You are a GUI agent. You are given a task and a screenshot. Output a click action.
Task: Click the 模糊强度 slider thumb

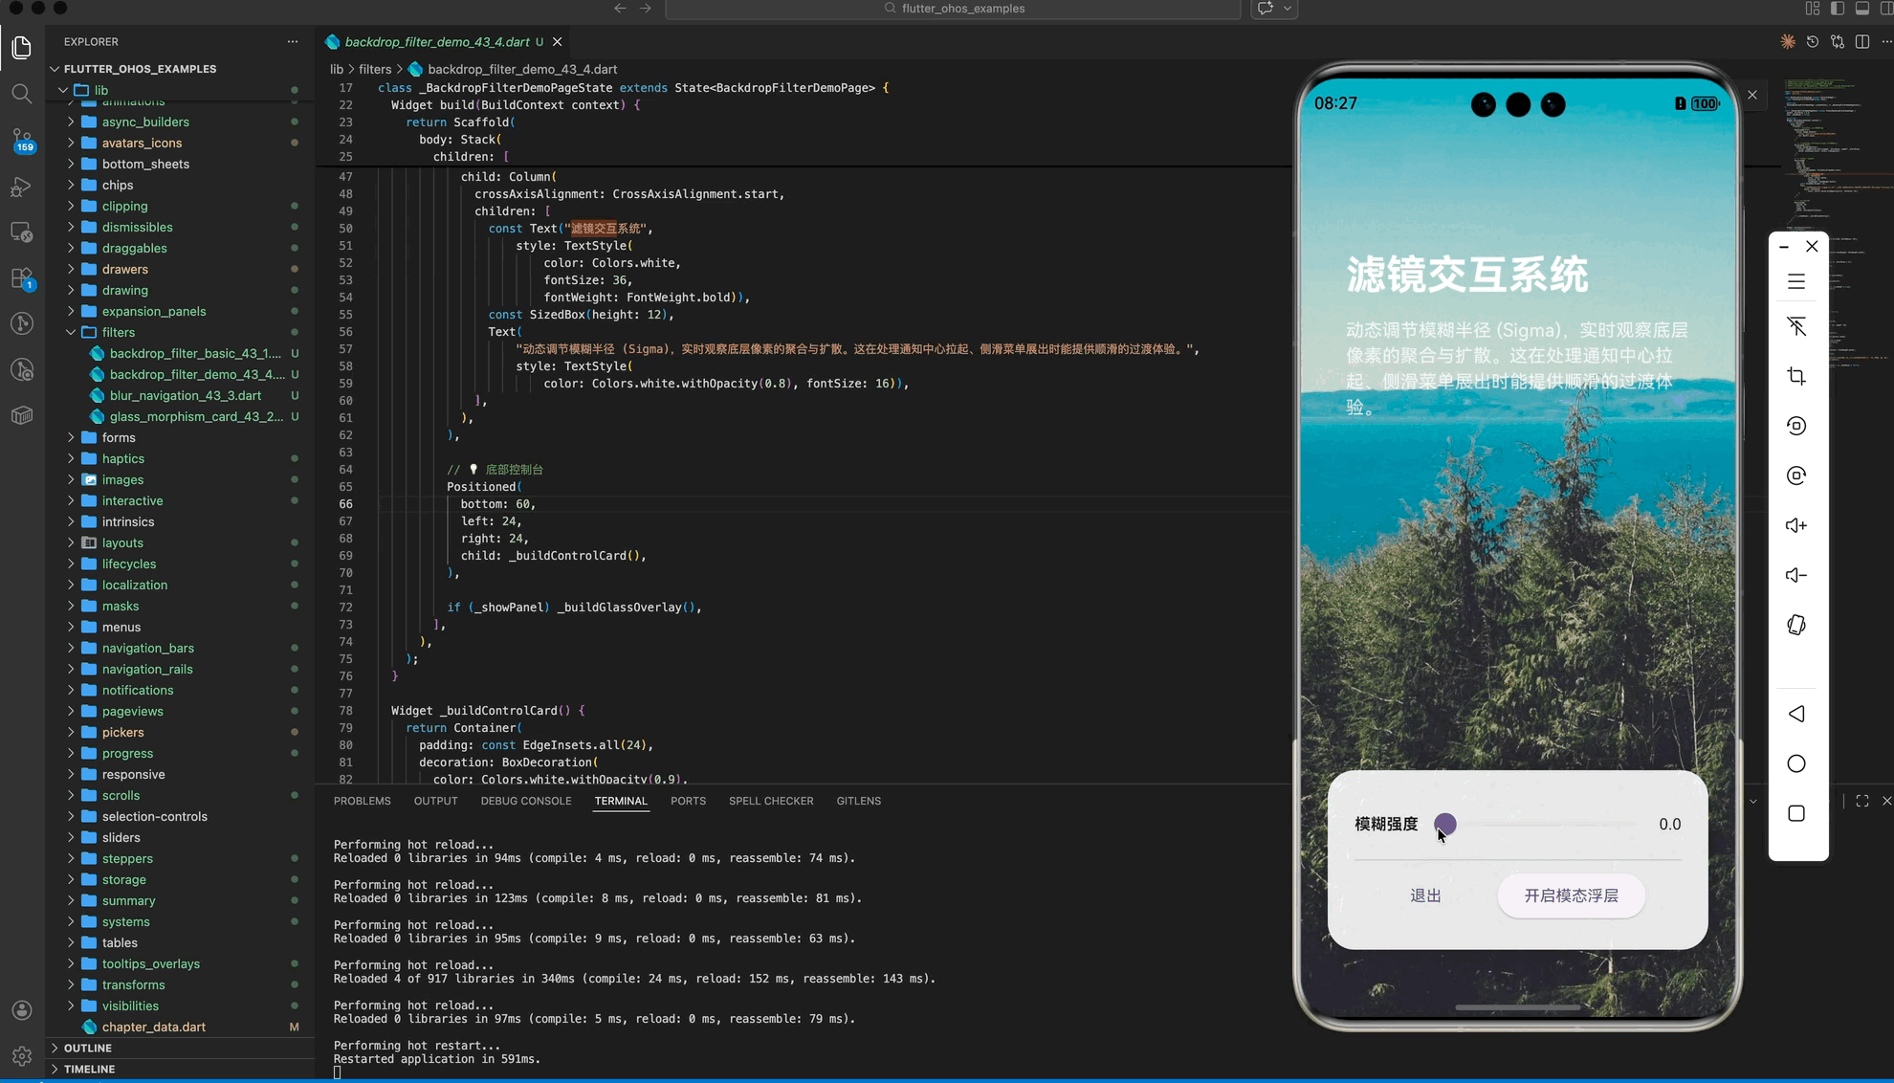(x=1444, y=824)
